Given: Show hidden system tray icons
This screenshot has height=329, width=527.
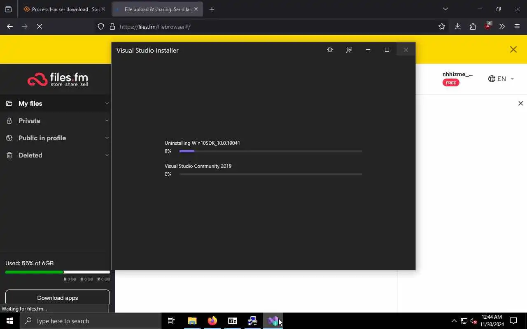Looking at the screenshot, I should (454, 321).
